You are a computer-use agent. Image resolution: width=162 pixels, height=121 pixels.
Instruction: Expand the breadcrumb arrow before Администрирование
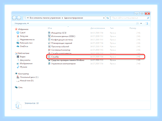point(62,18)
